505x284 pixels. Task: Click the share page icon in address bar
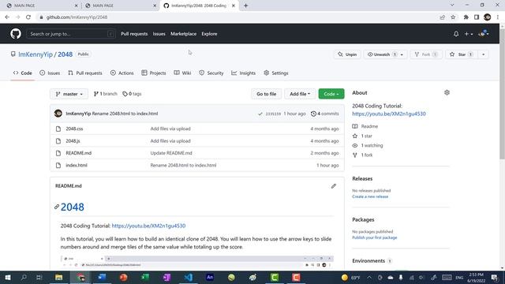click(x=442, y=17)
